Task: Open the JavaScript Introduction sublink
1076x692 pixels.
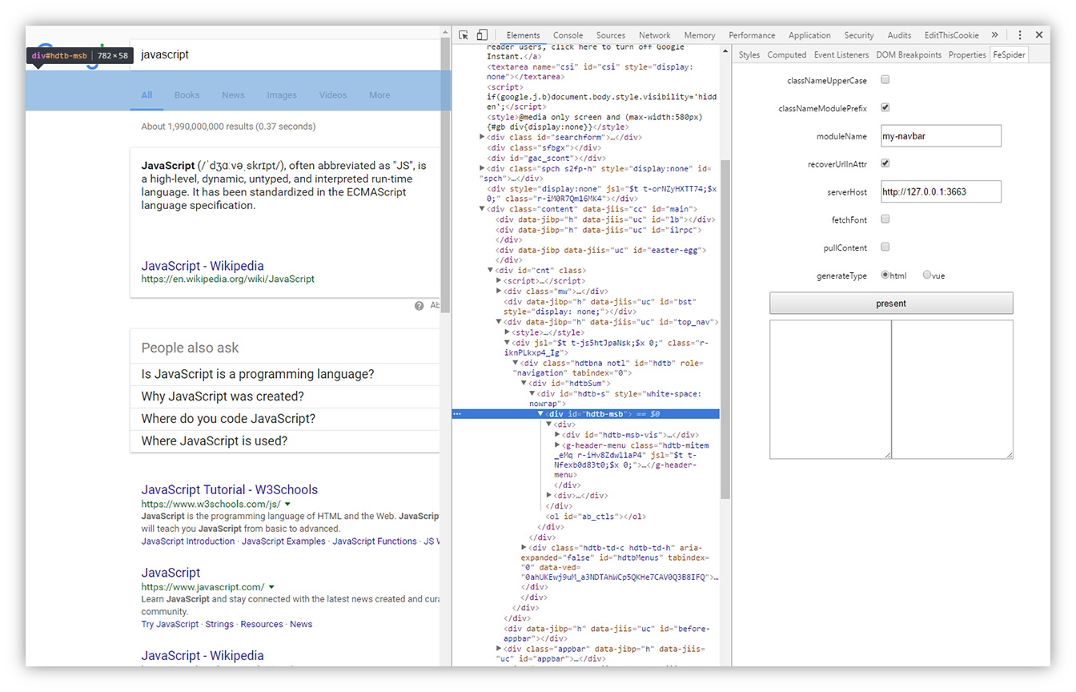Action: 188,541
